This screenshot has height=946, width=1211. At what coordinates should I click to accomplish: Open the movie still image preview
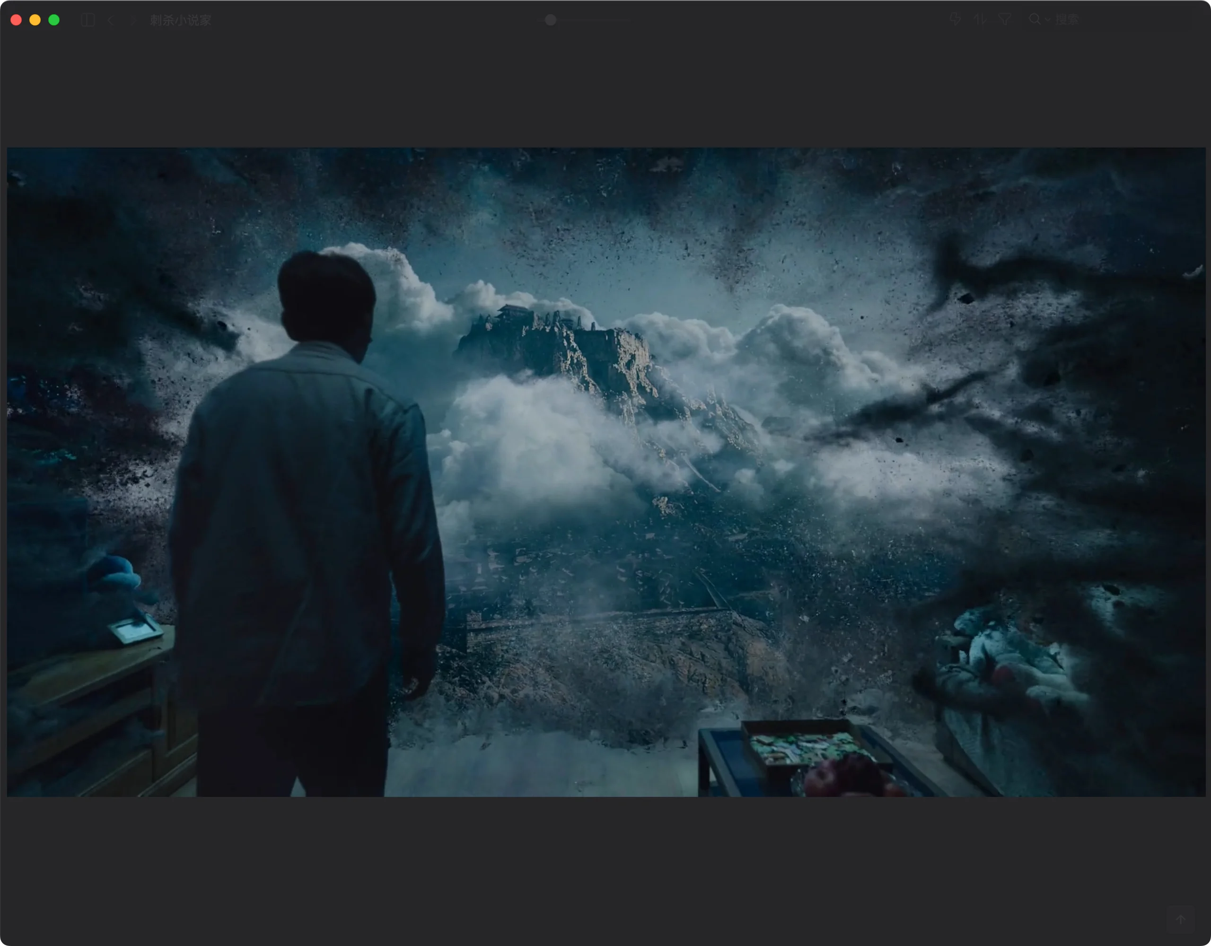pos(606,472)
